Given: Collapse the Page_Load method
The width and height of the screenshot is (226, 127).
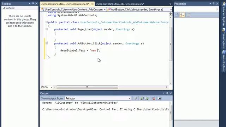Looking at the screenshot, I should tap(46, 29).
